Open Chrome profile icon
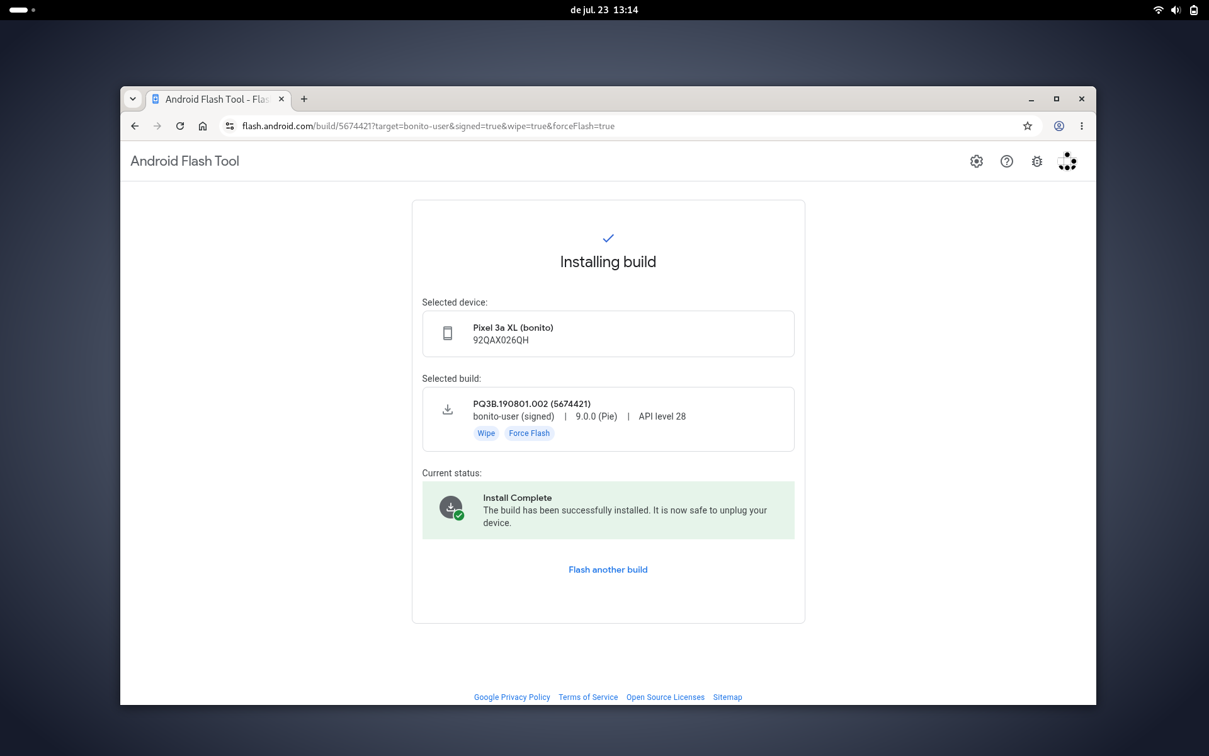This screenshot has height=756, width=1209. 1059,126
